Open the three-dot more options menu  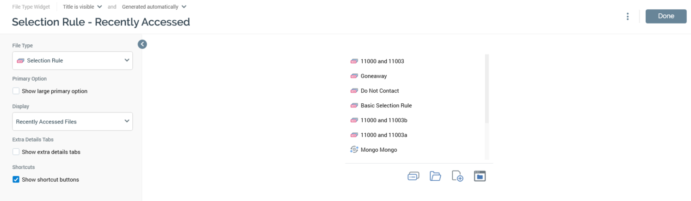pyautogui.click(x=628, y=17)
